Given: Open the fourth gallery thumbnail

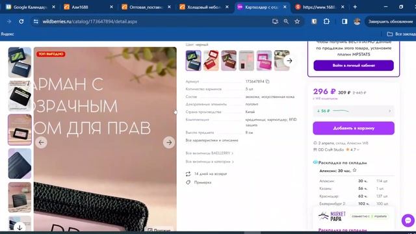Looking at the screenshot, I should click(x=19, y=163).
